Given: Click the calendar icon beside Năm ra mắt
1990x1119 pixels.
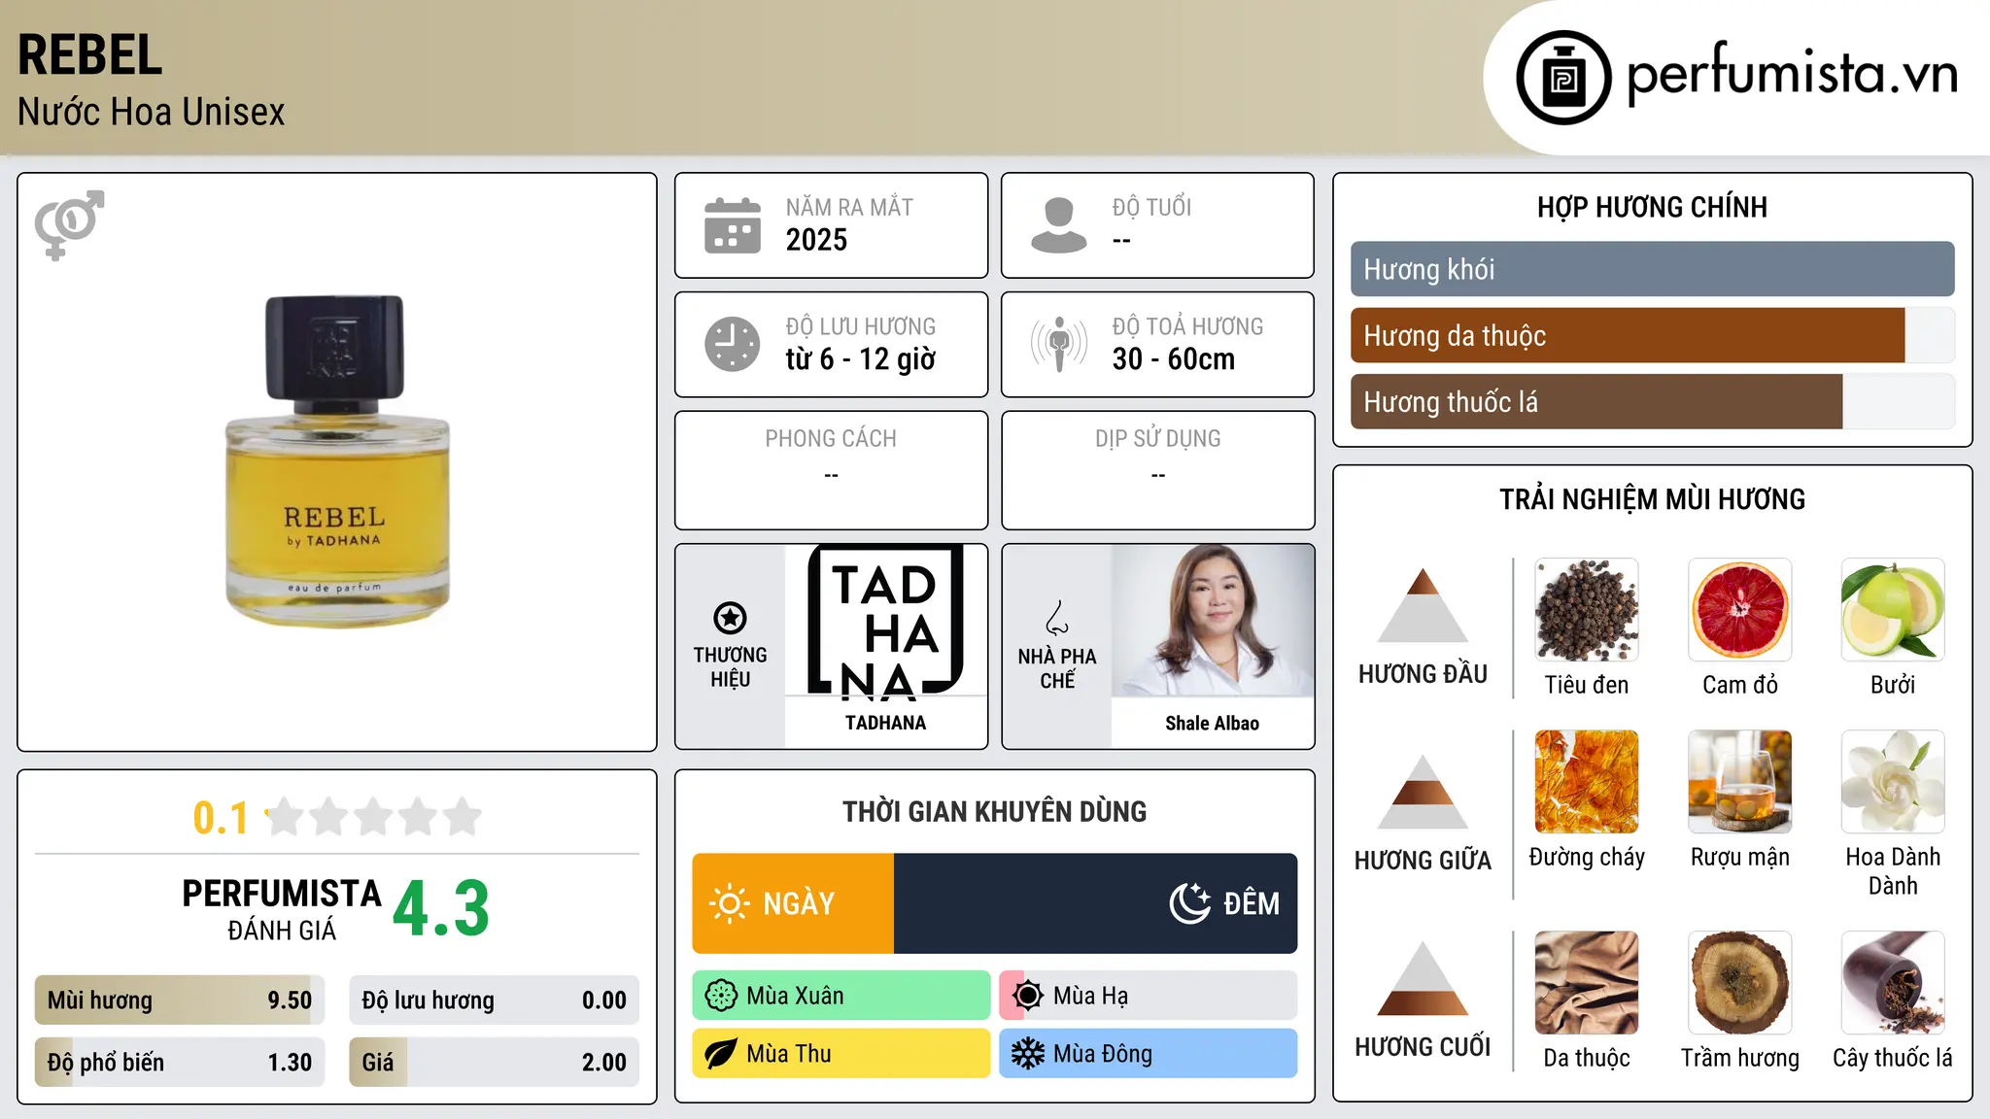Looking at the screenshot, I should click(733, 225).
